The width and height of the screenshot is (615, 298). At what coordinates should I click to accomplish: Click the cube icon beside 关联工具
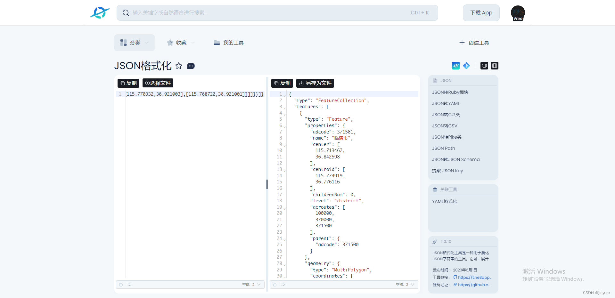pyautogui.click(x=435, y=190)
